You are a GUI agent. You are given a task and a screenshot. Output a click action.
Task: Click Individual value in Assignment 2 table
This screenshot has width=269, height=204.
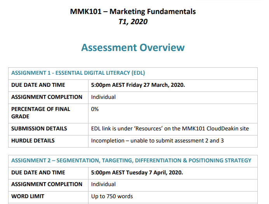103,184
